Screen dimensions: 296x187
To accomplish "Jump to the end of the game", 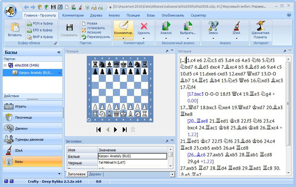I will tap(125, 130).
